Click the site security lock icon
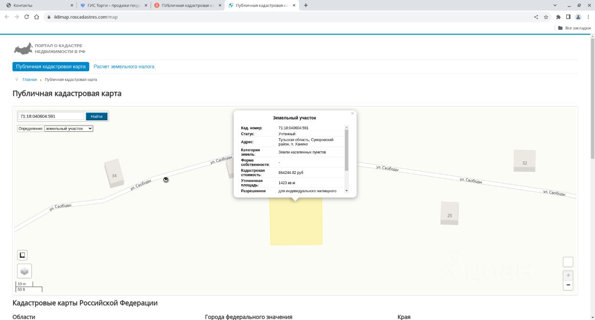595x320 pixels. (48, 17)
